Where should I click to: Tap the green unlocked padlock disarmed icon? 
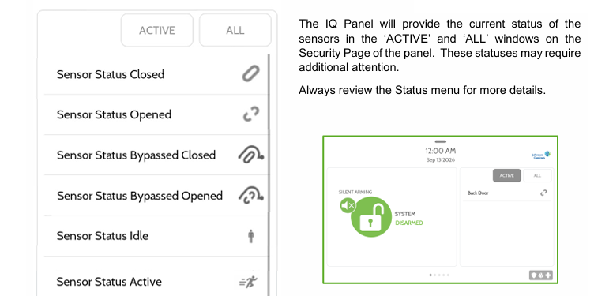coord(370,217)
